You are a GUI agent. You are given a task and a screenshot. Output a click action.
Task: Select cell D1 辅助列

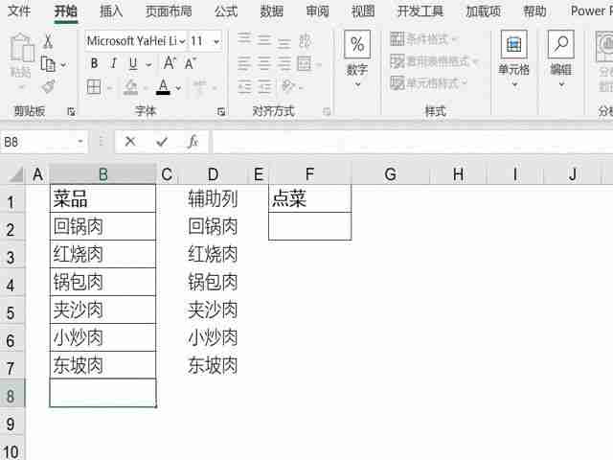tap(213, 198)
